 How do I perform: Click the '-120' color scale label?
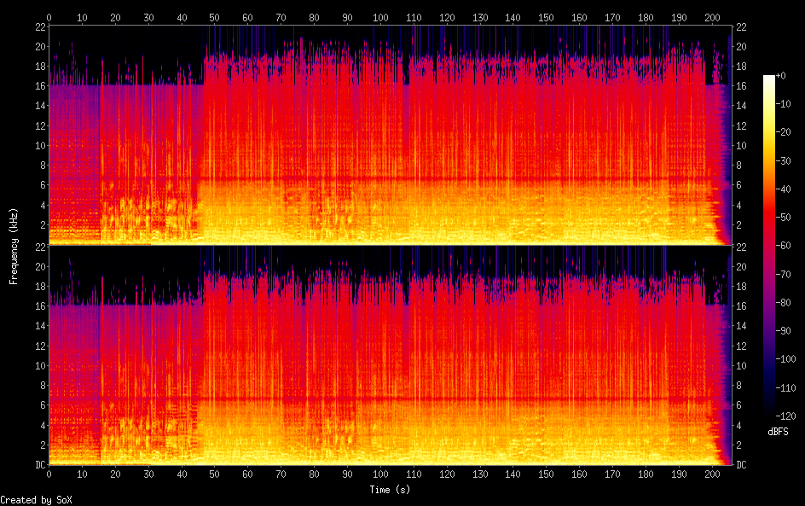[x=785, y=416]
